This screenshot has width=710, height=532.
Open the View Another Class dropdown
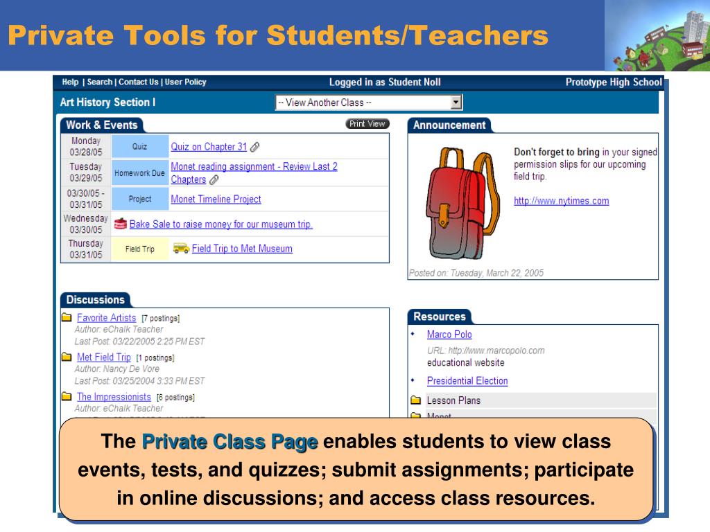369,103
